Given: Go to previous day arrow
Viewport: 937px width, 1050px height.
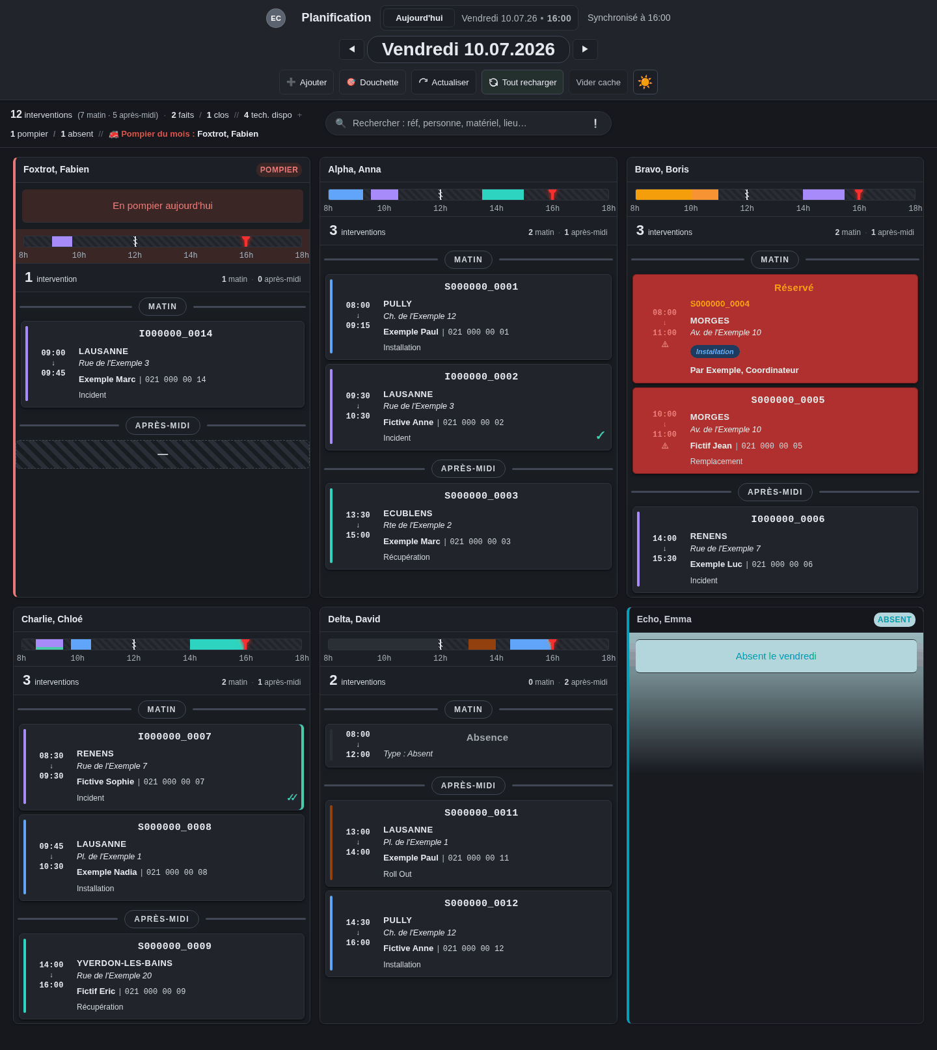Looking at the screenshot, I should click(351, 49).
